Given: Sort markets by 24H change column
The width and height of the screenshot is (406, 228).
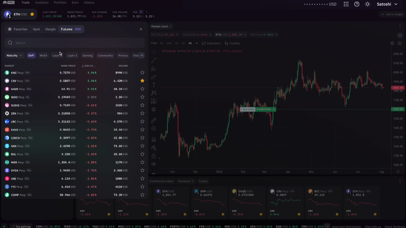Looking at the screenshot, I should (x=89, y=66).
